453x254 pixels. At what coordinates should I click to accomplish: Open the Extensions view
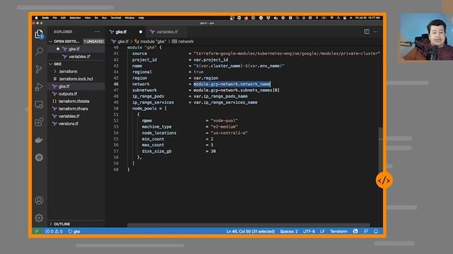tap(39, 122)
